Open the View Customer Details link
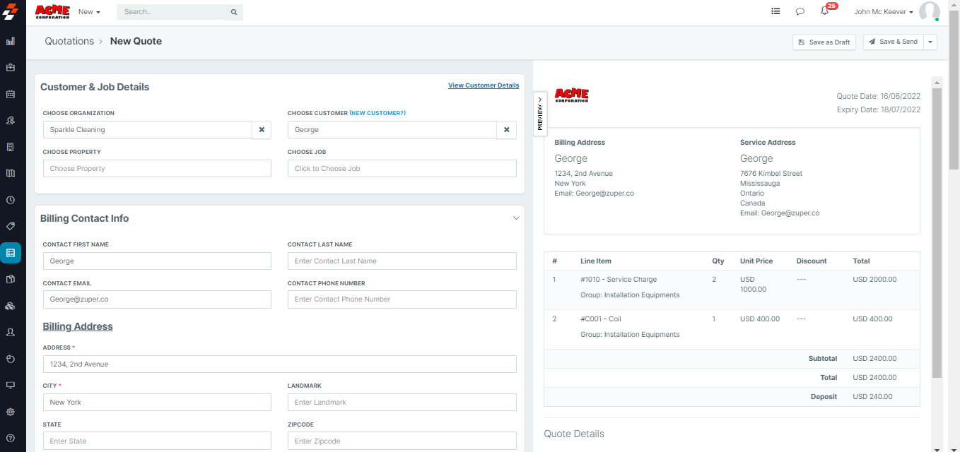Image resolution: width=960 pixels, height=452 pixels. pos(484,85)
